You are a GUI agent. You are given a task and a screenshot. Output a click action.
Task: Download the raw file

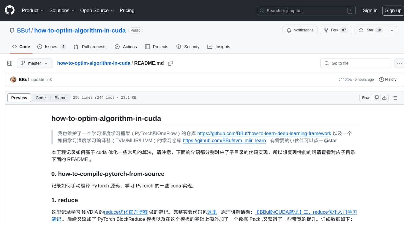point(384,98)
